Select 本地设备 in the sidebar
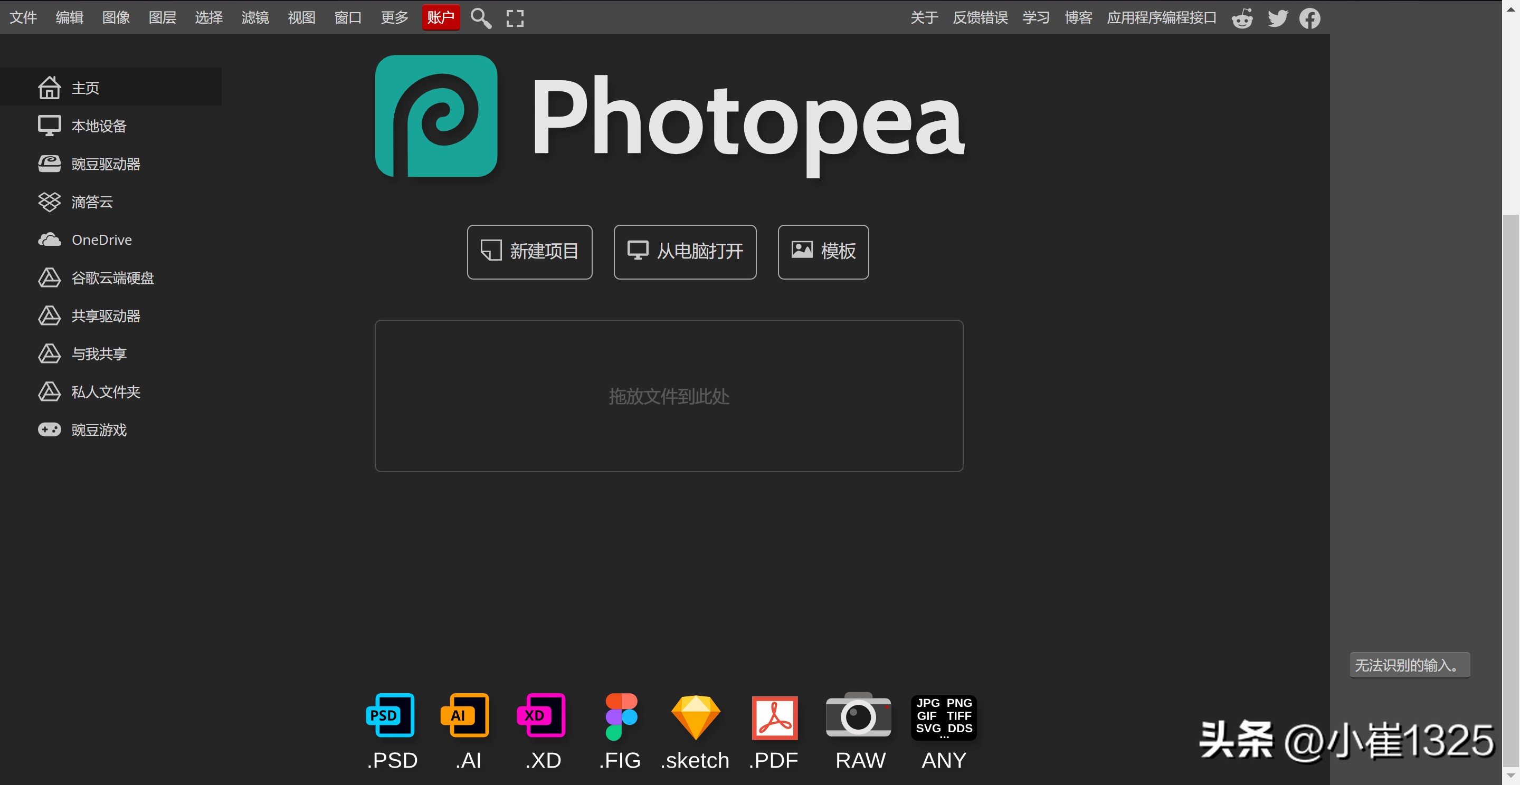 99,126
